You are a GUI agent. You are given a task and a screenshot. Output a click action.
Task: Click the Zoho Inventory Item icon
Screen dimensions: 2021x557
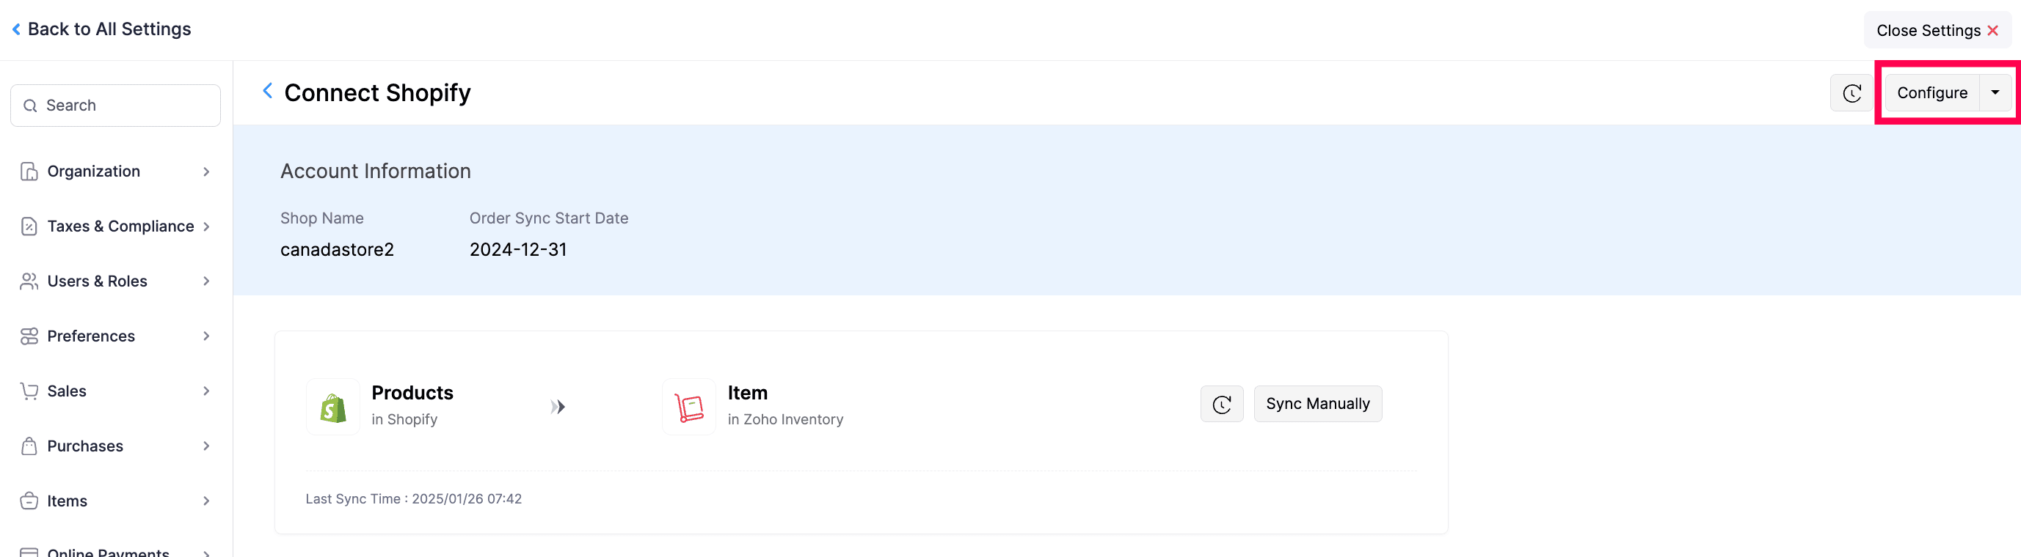tap(689, 407)
